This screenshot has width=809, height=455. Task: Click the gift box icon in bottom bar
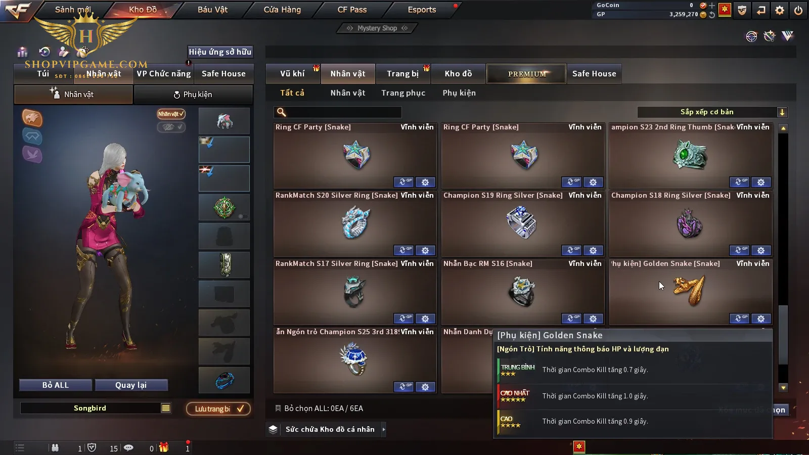click(x=163, y=447)
